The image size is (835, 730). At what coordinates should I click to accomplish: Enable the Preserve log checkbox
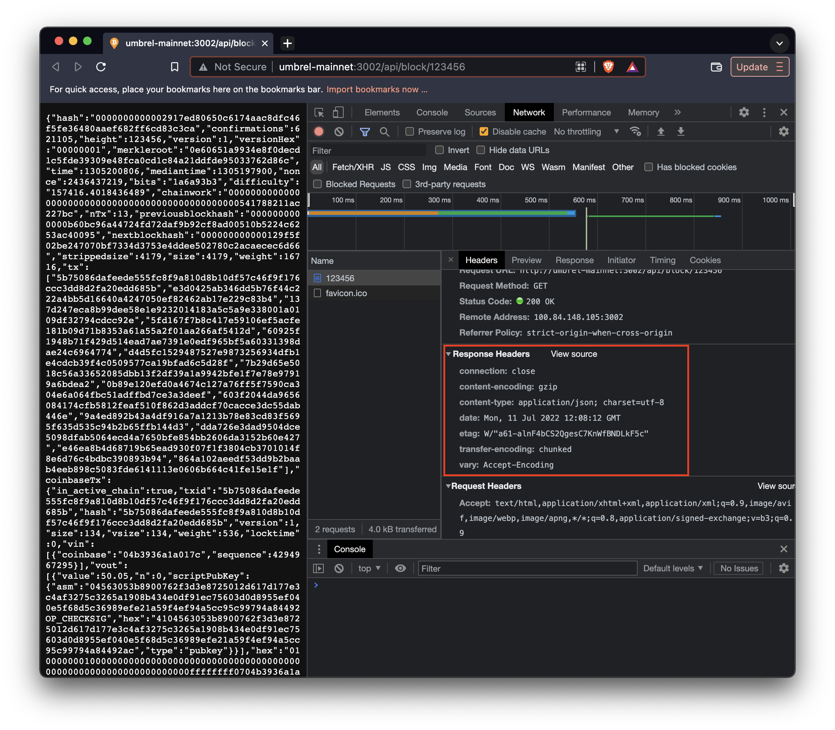pos(409,132)
